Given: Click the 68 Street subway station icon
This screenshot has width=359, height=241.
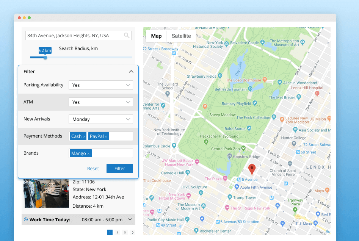Looking at the screenshot, I should (298, 152).
